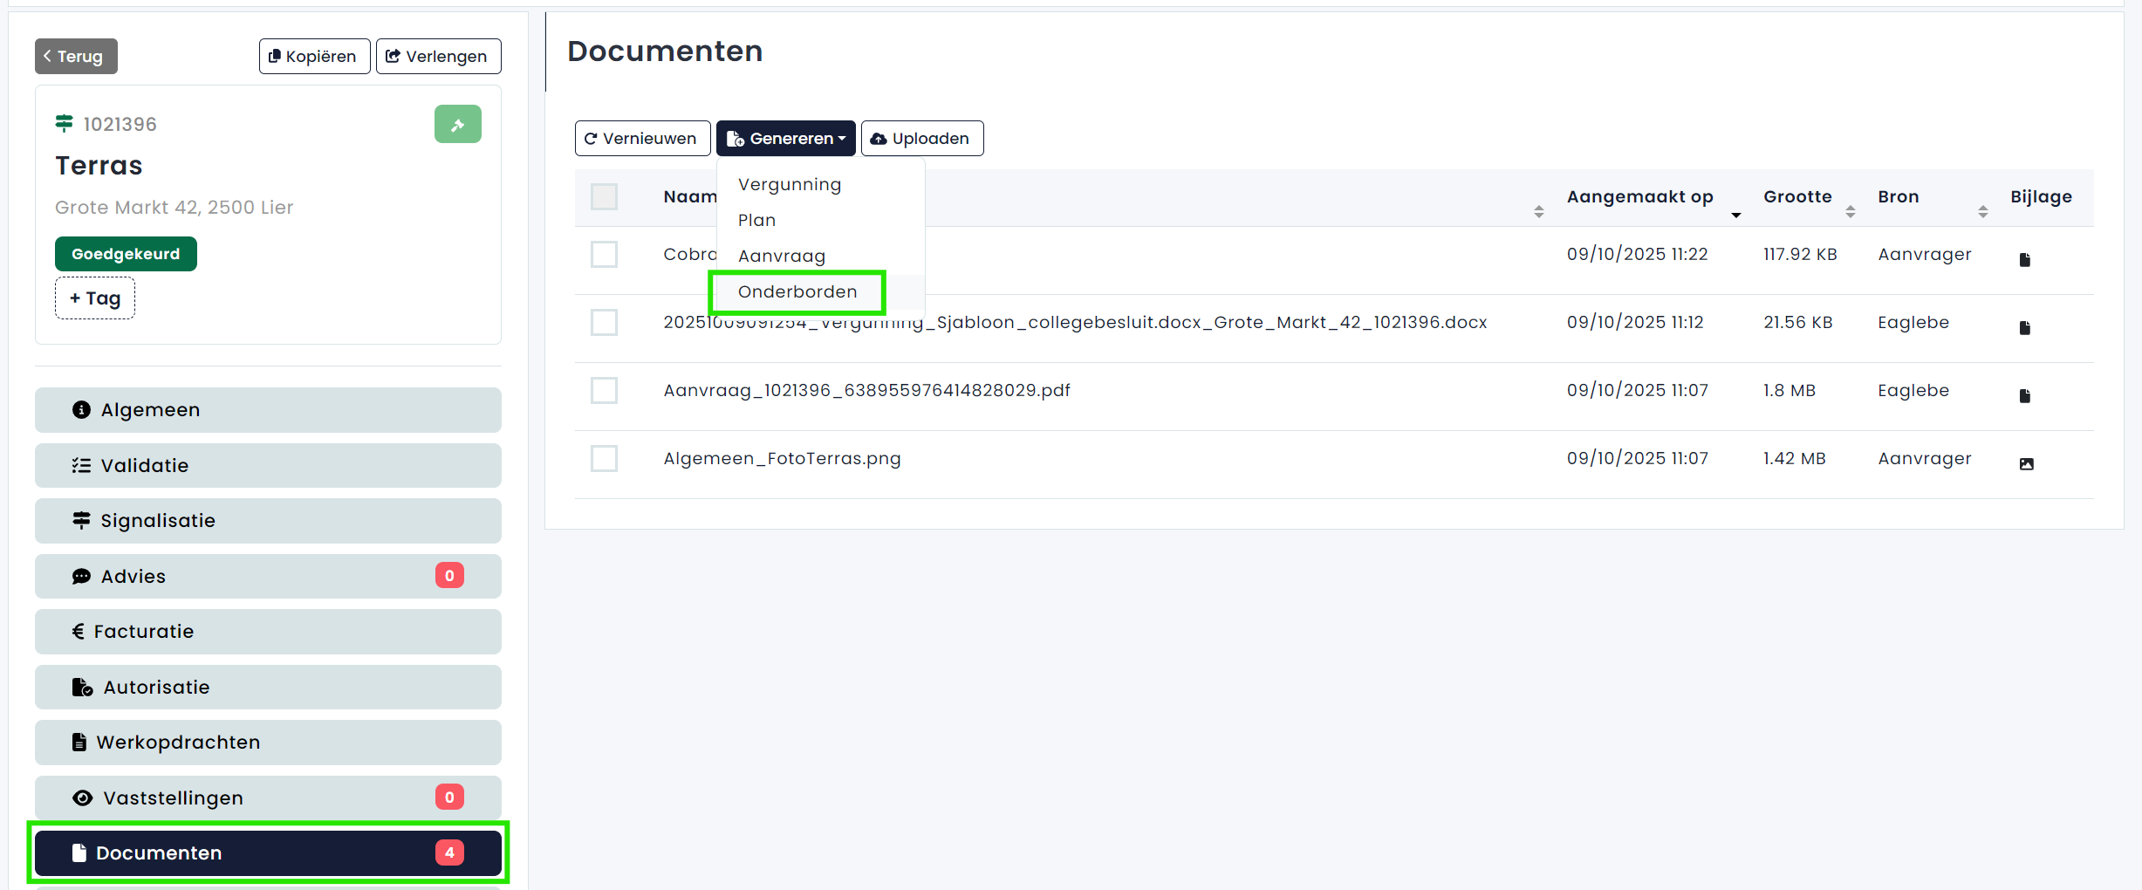Click the file icon in Documenten menu
This screenshot has height=890, width=2142.
79,853
